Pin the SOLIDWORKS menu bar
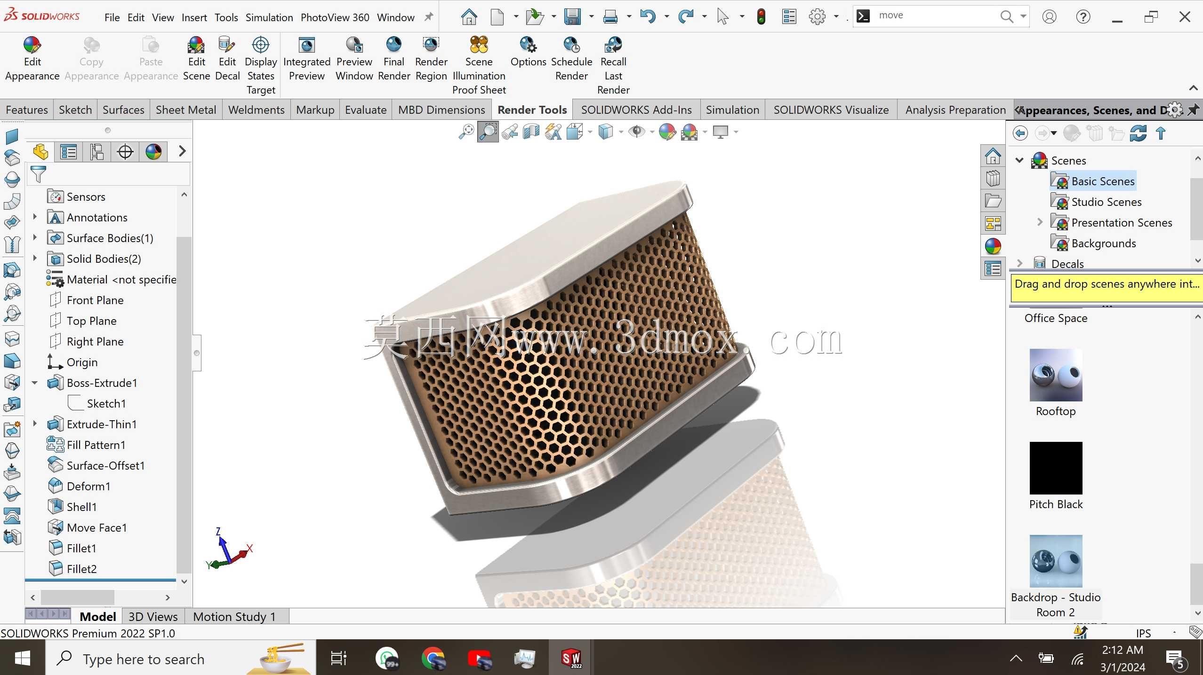Image resolution: width=1203 pixels, height=675 pixels. pyautogui.click(x=428, y=17)
